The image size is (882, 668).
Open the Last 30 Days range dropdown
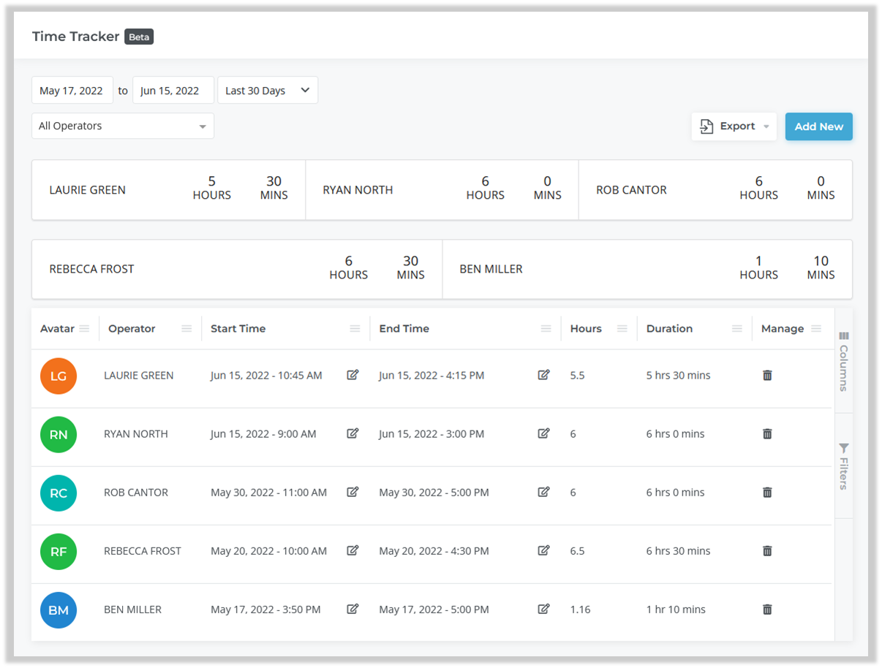click(268, 91)
